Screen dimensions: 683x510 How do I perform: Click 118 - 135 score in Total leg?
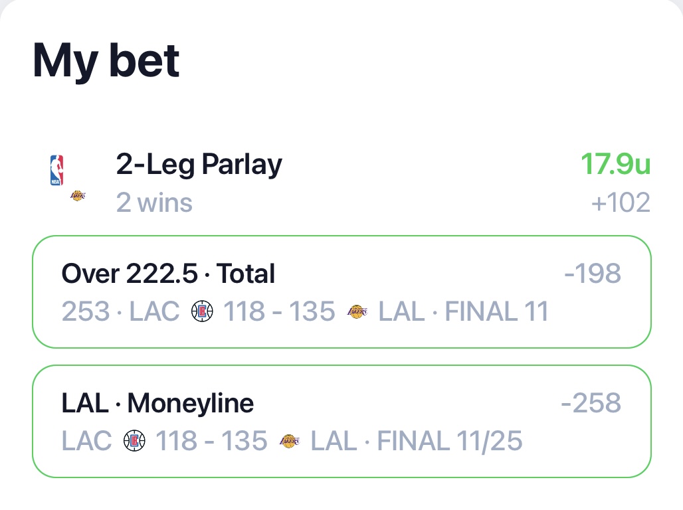279,311
